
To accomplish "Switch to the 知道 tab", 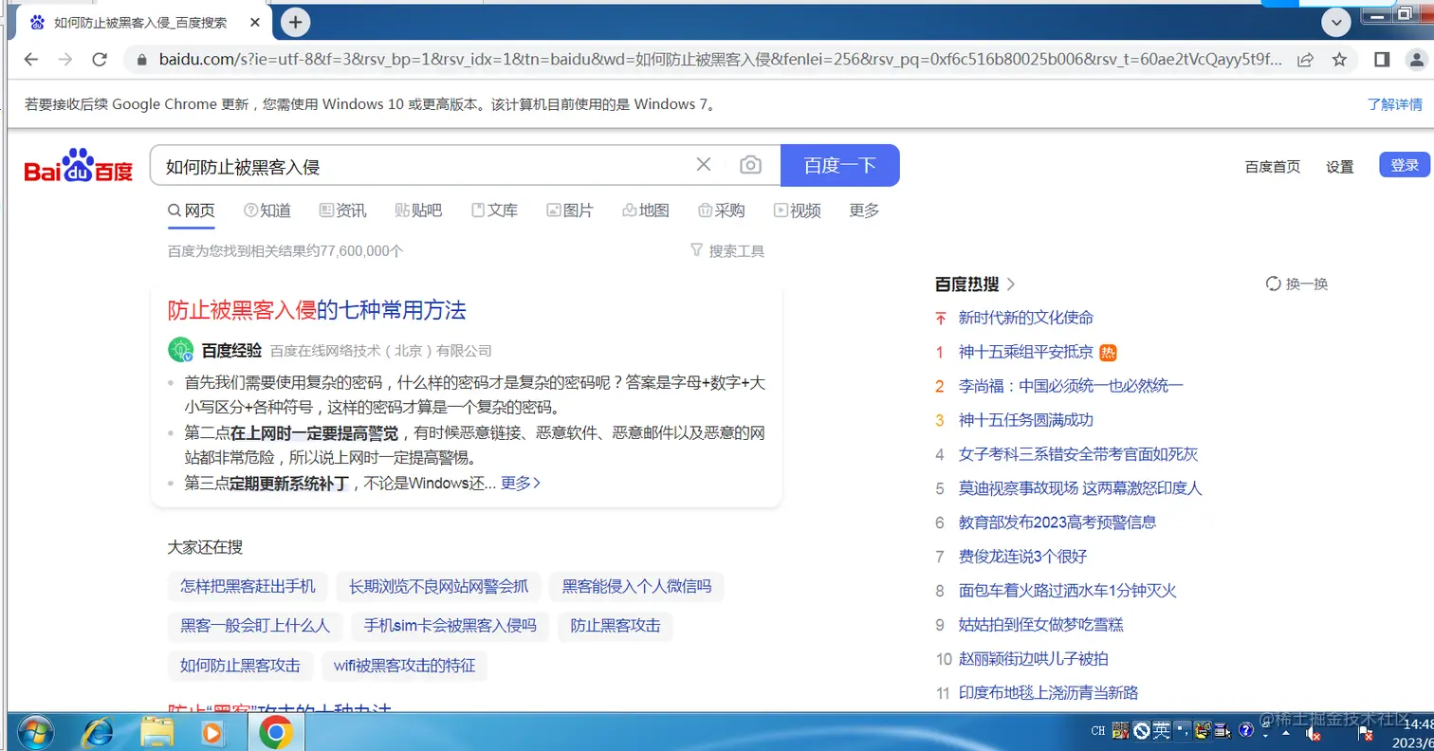I will click(267, 211).
